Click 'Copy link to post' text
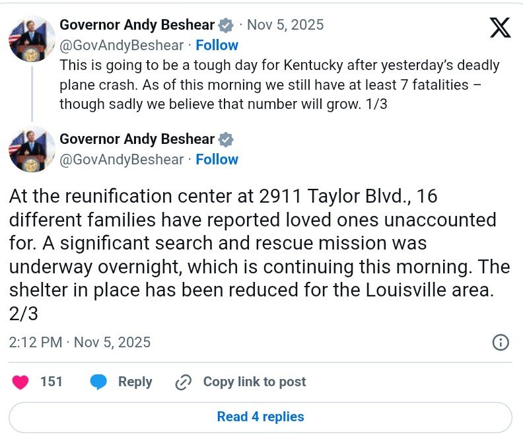This screenshot has width=523, height=445. 254,382
